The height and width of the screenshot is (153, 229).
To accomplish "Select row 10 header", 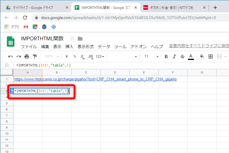I will (7, 134).
